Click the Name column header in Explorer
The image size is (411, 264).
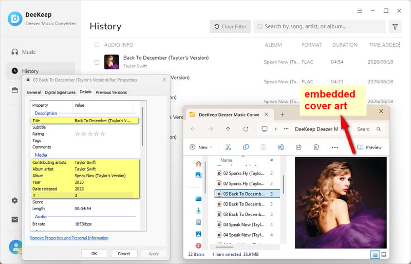tap(227, 160)
